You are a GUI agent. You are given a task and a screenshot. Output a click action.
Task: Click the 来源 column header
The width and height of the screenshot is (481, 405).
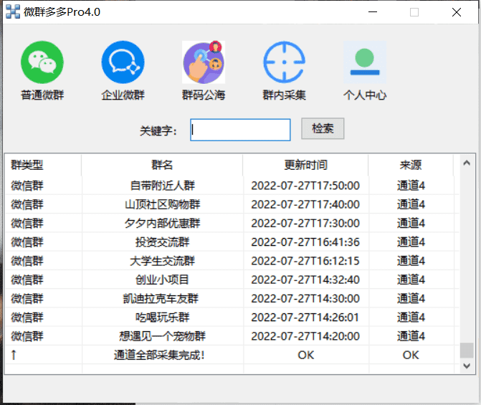click(411, 165)
